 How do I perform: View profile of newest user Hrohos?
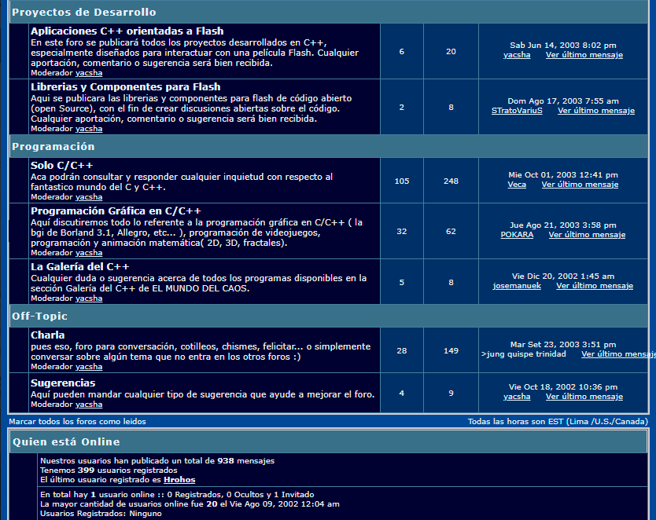coord(179,480)
